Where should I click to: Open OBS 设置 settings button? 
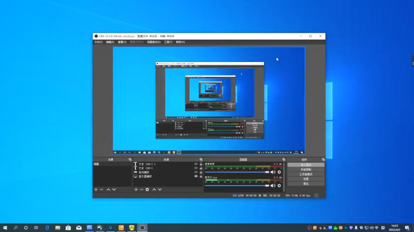(x=306, y=179)
